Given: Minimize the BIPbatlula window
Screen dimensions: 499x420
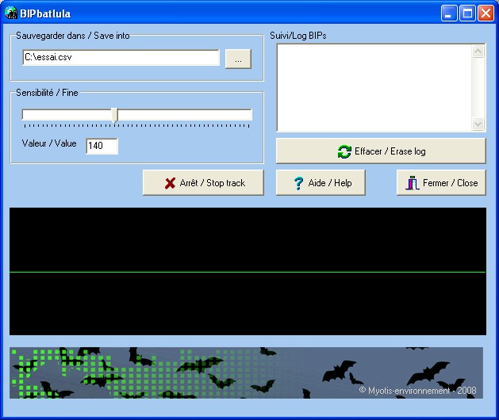Looking at the screenshot, I should pos(449,13).
